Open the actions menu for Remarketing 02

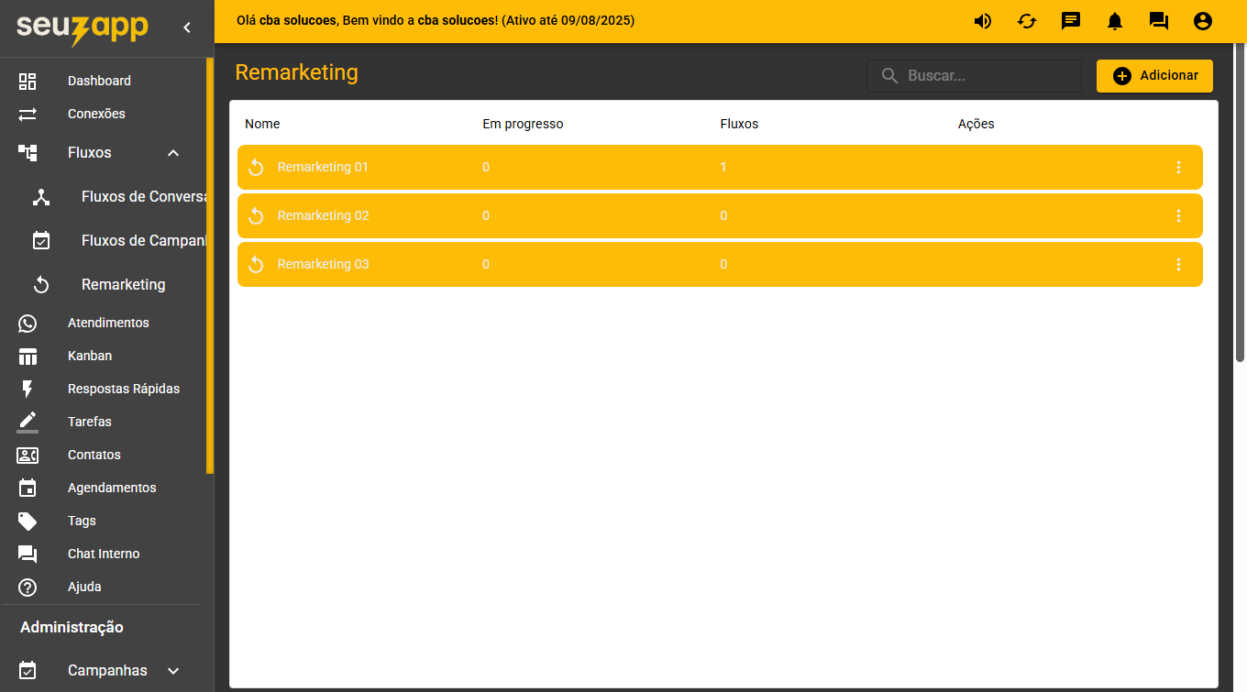(1179, 215)
